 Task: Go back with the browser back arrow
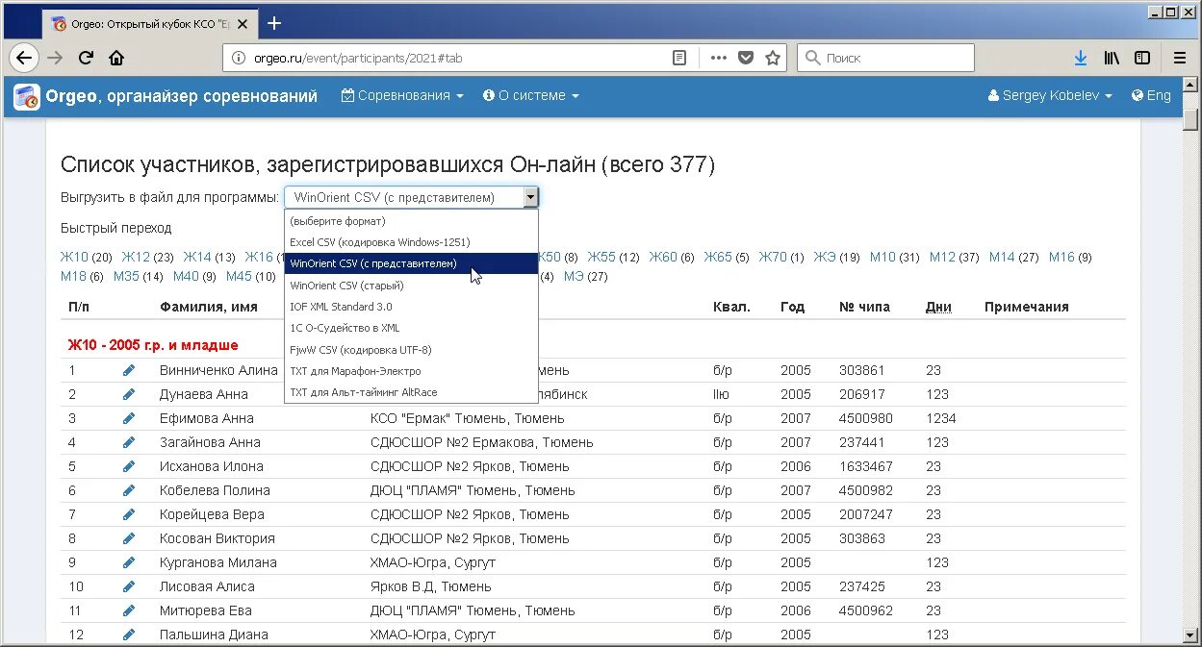click(24, 58)
